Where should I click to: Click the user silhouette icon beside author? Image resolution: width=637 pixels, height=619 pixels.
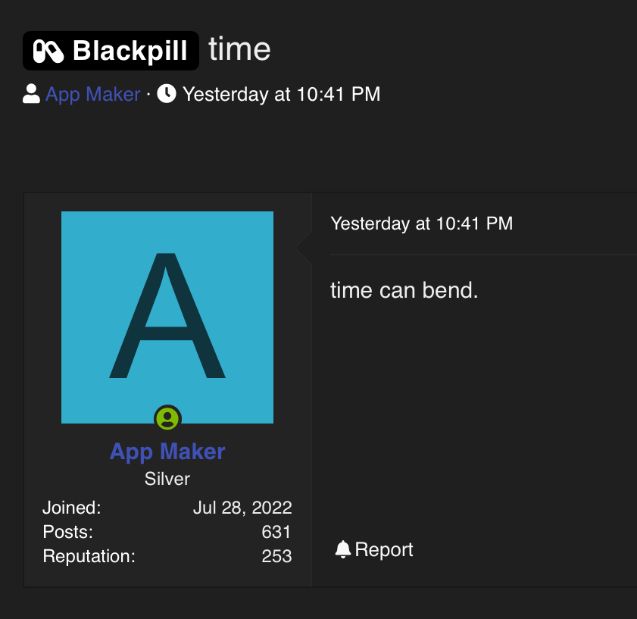point(31,94)
